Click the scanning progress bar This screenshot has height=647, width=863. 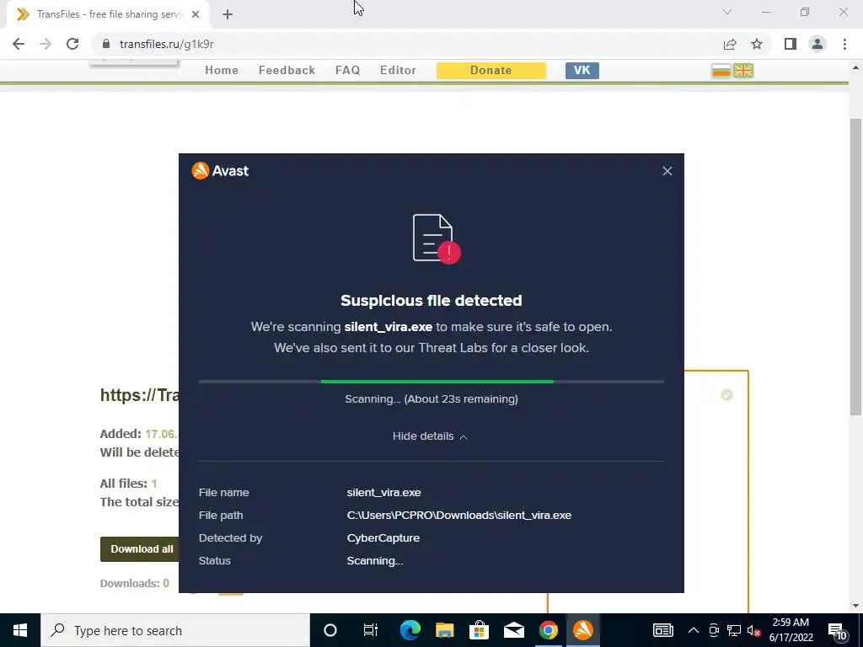(x=431, y=382)
